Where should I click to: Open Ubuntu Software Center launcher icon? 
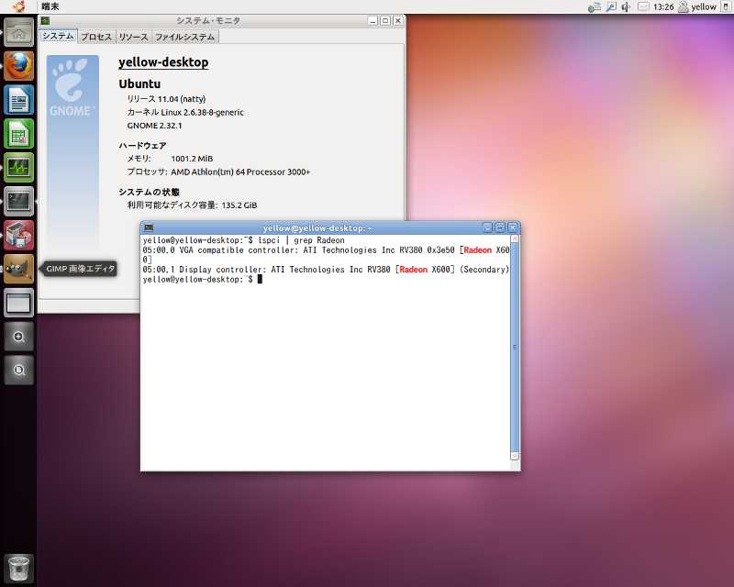point(18,235)
